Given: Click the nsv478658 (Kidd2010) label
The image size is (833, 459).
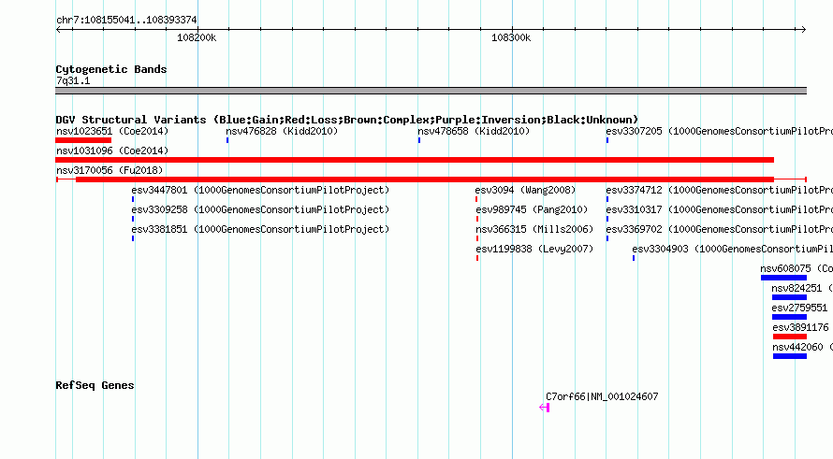Looking at the screenshot, I should pos(474,131).
